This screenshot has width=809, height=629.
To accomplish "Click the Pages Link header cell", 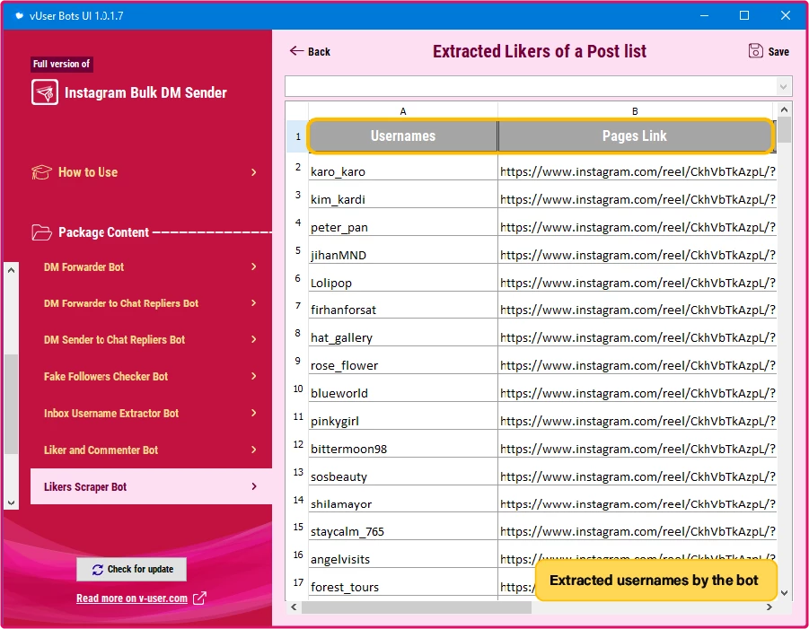I will pos(635,136).
